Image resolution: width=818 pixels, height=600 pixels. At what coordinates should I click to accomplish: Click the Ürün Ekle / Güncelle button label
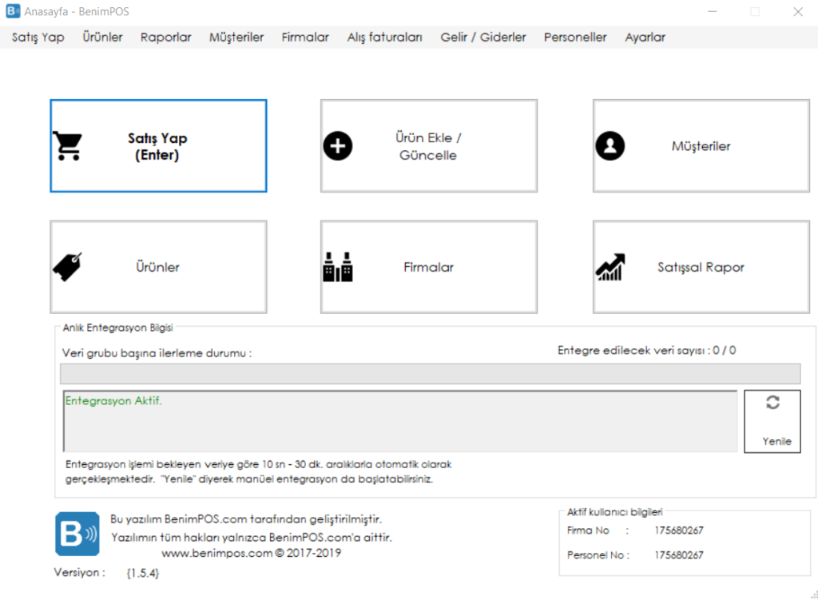[428, 147]
